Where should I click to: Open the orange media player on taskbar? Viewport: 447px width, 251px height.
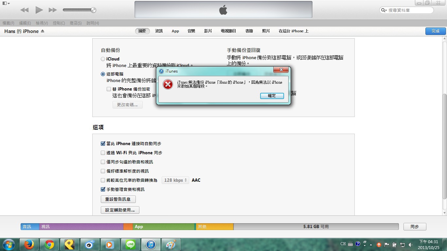tap(110, 244)
